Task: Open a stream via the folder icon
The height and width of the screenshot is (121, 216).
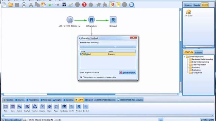Action: tap(10, 5)
